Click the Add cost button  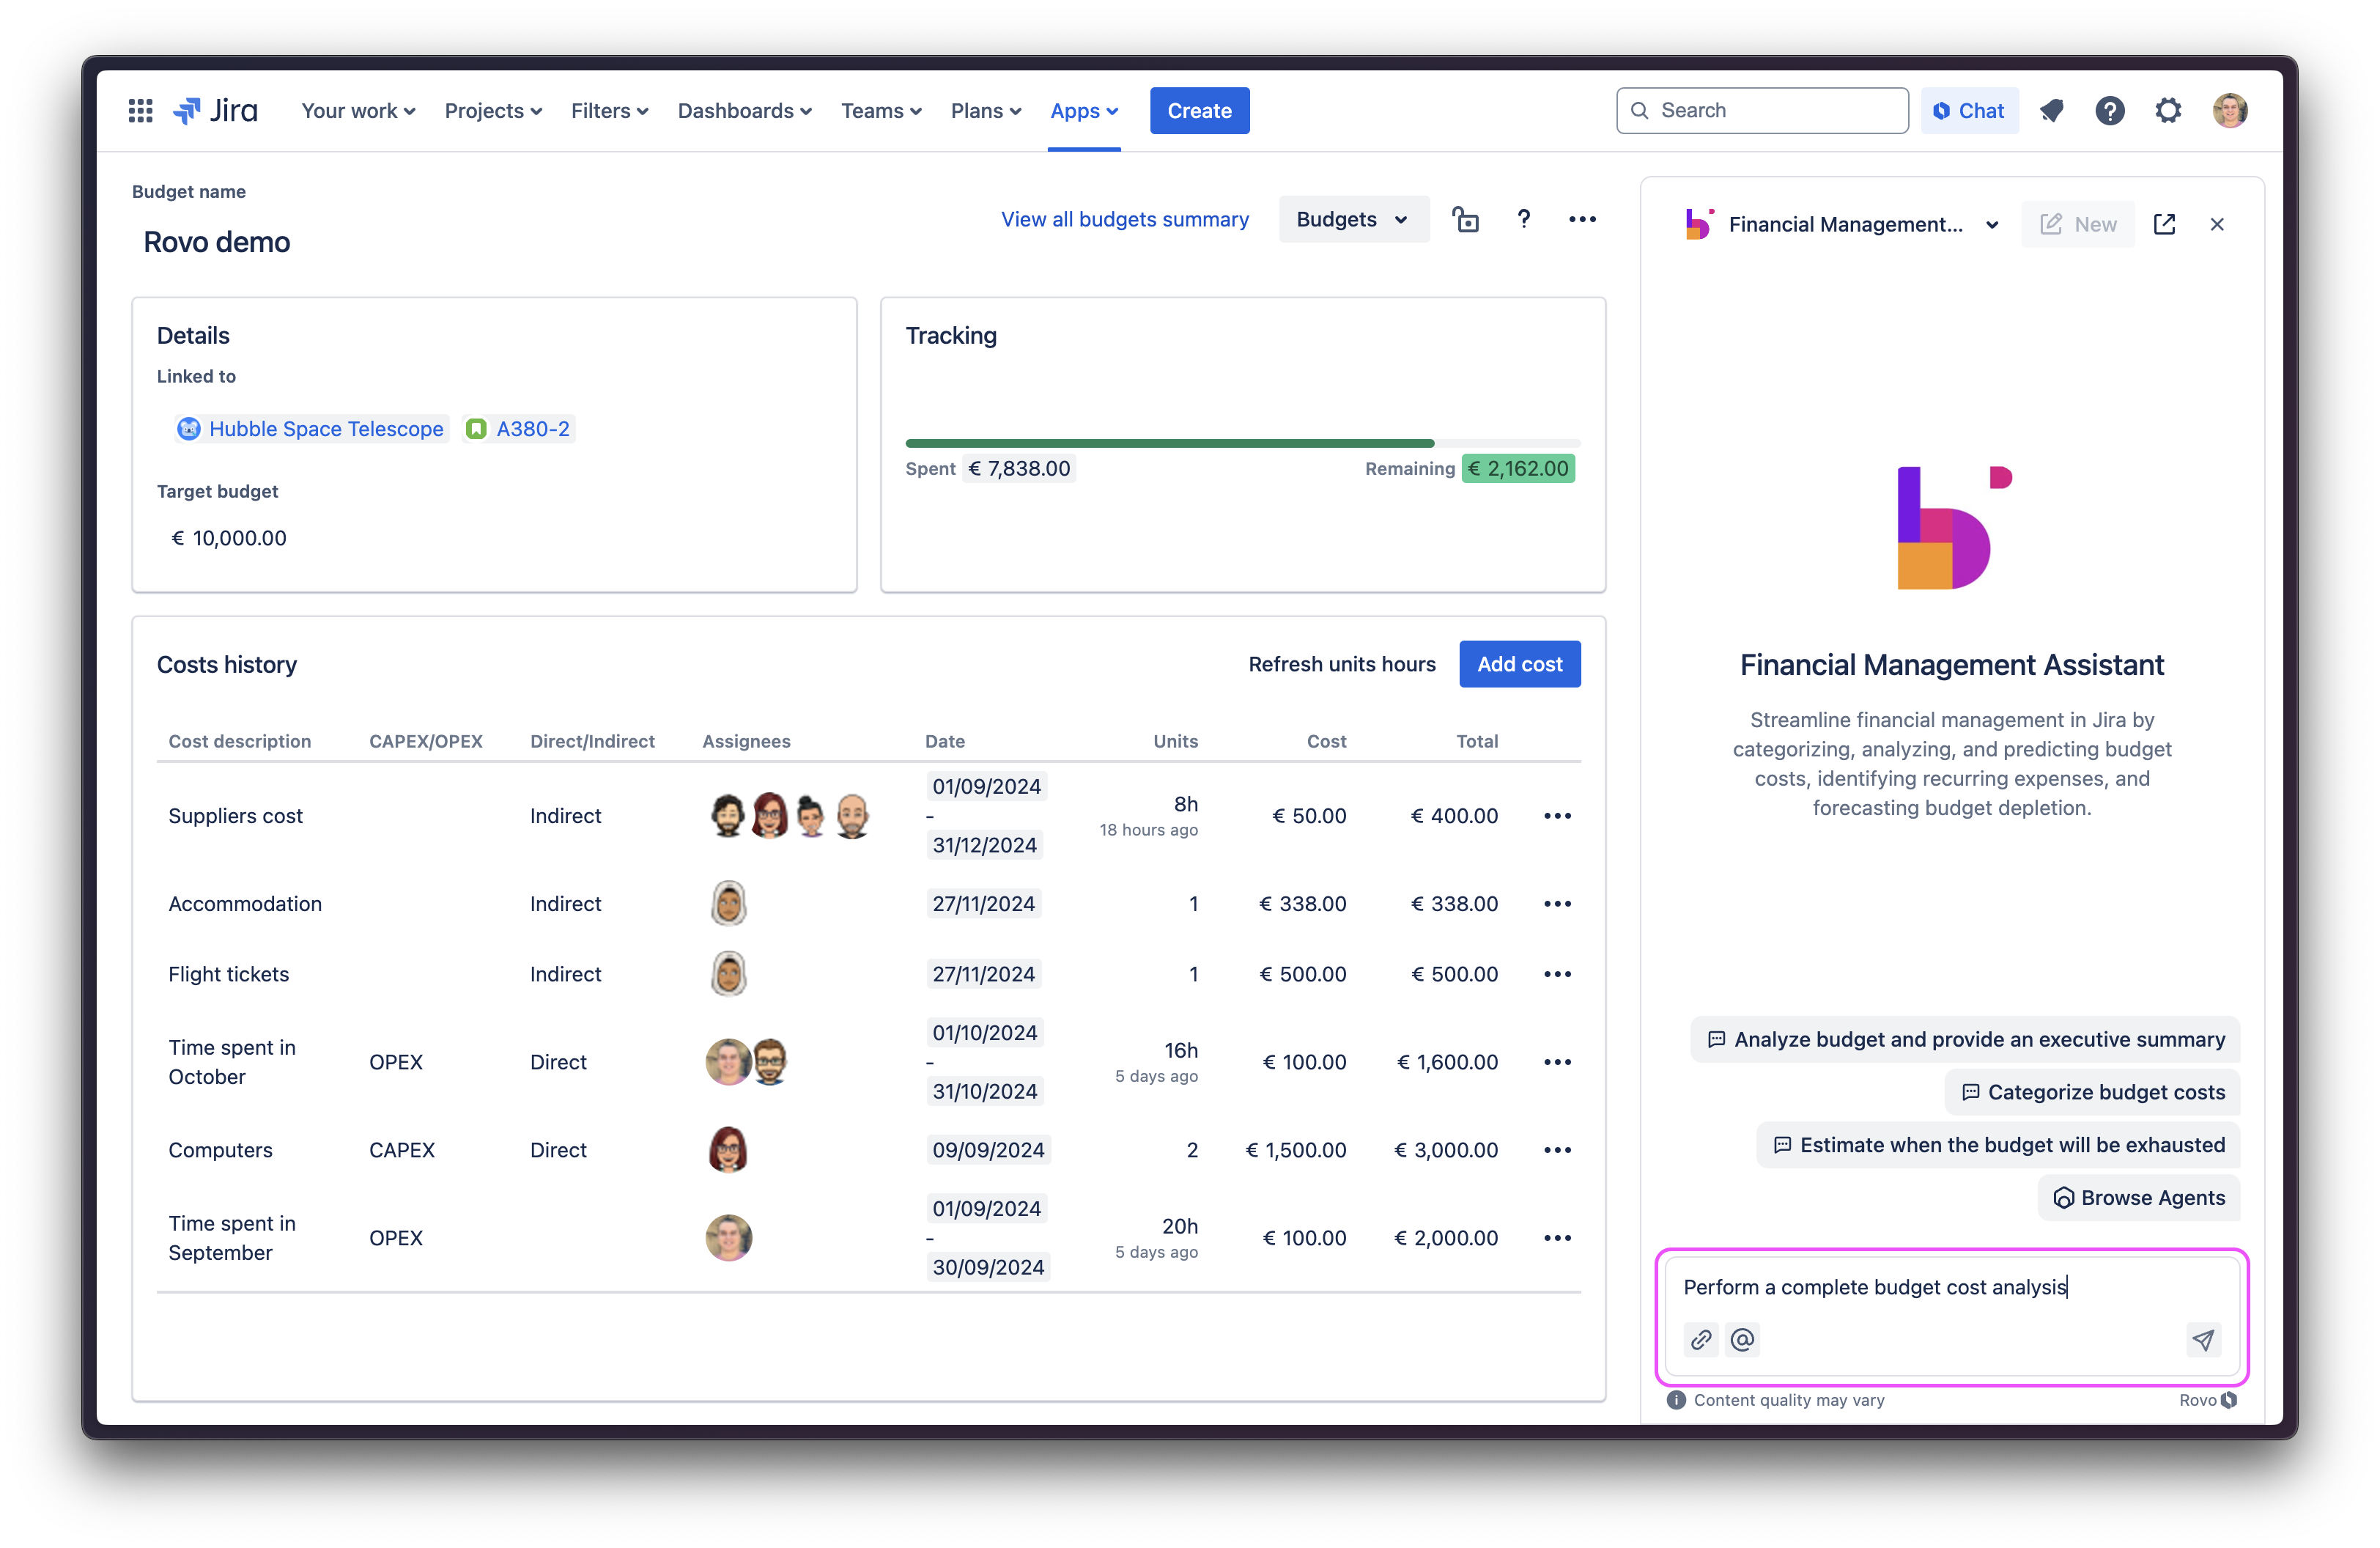click(x=1519, y=664)
